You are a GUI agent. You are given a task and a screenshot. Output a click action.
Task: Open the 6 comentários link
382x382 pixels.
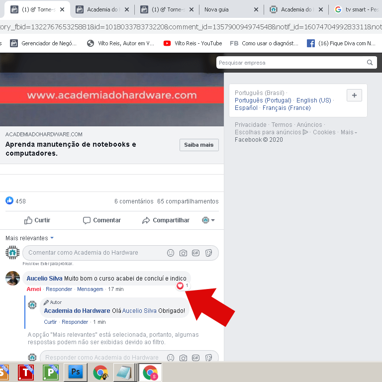click(134, 201)
